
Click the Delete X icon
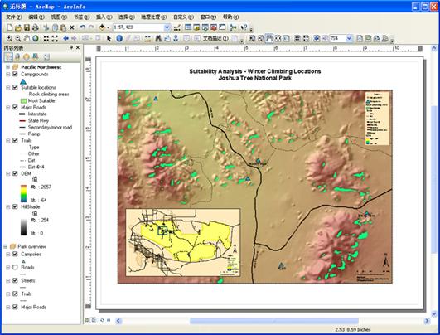[72, 27]
